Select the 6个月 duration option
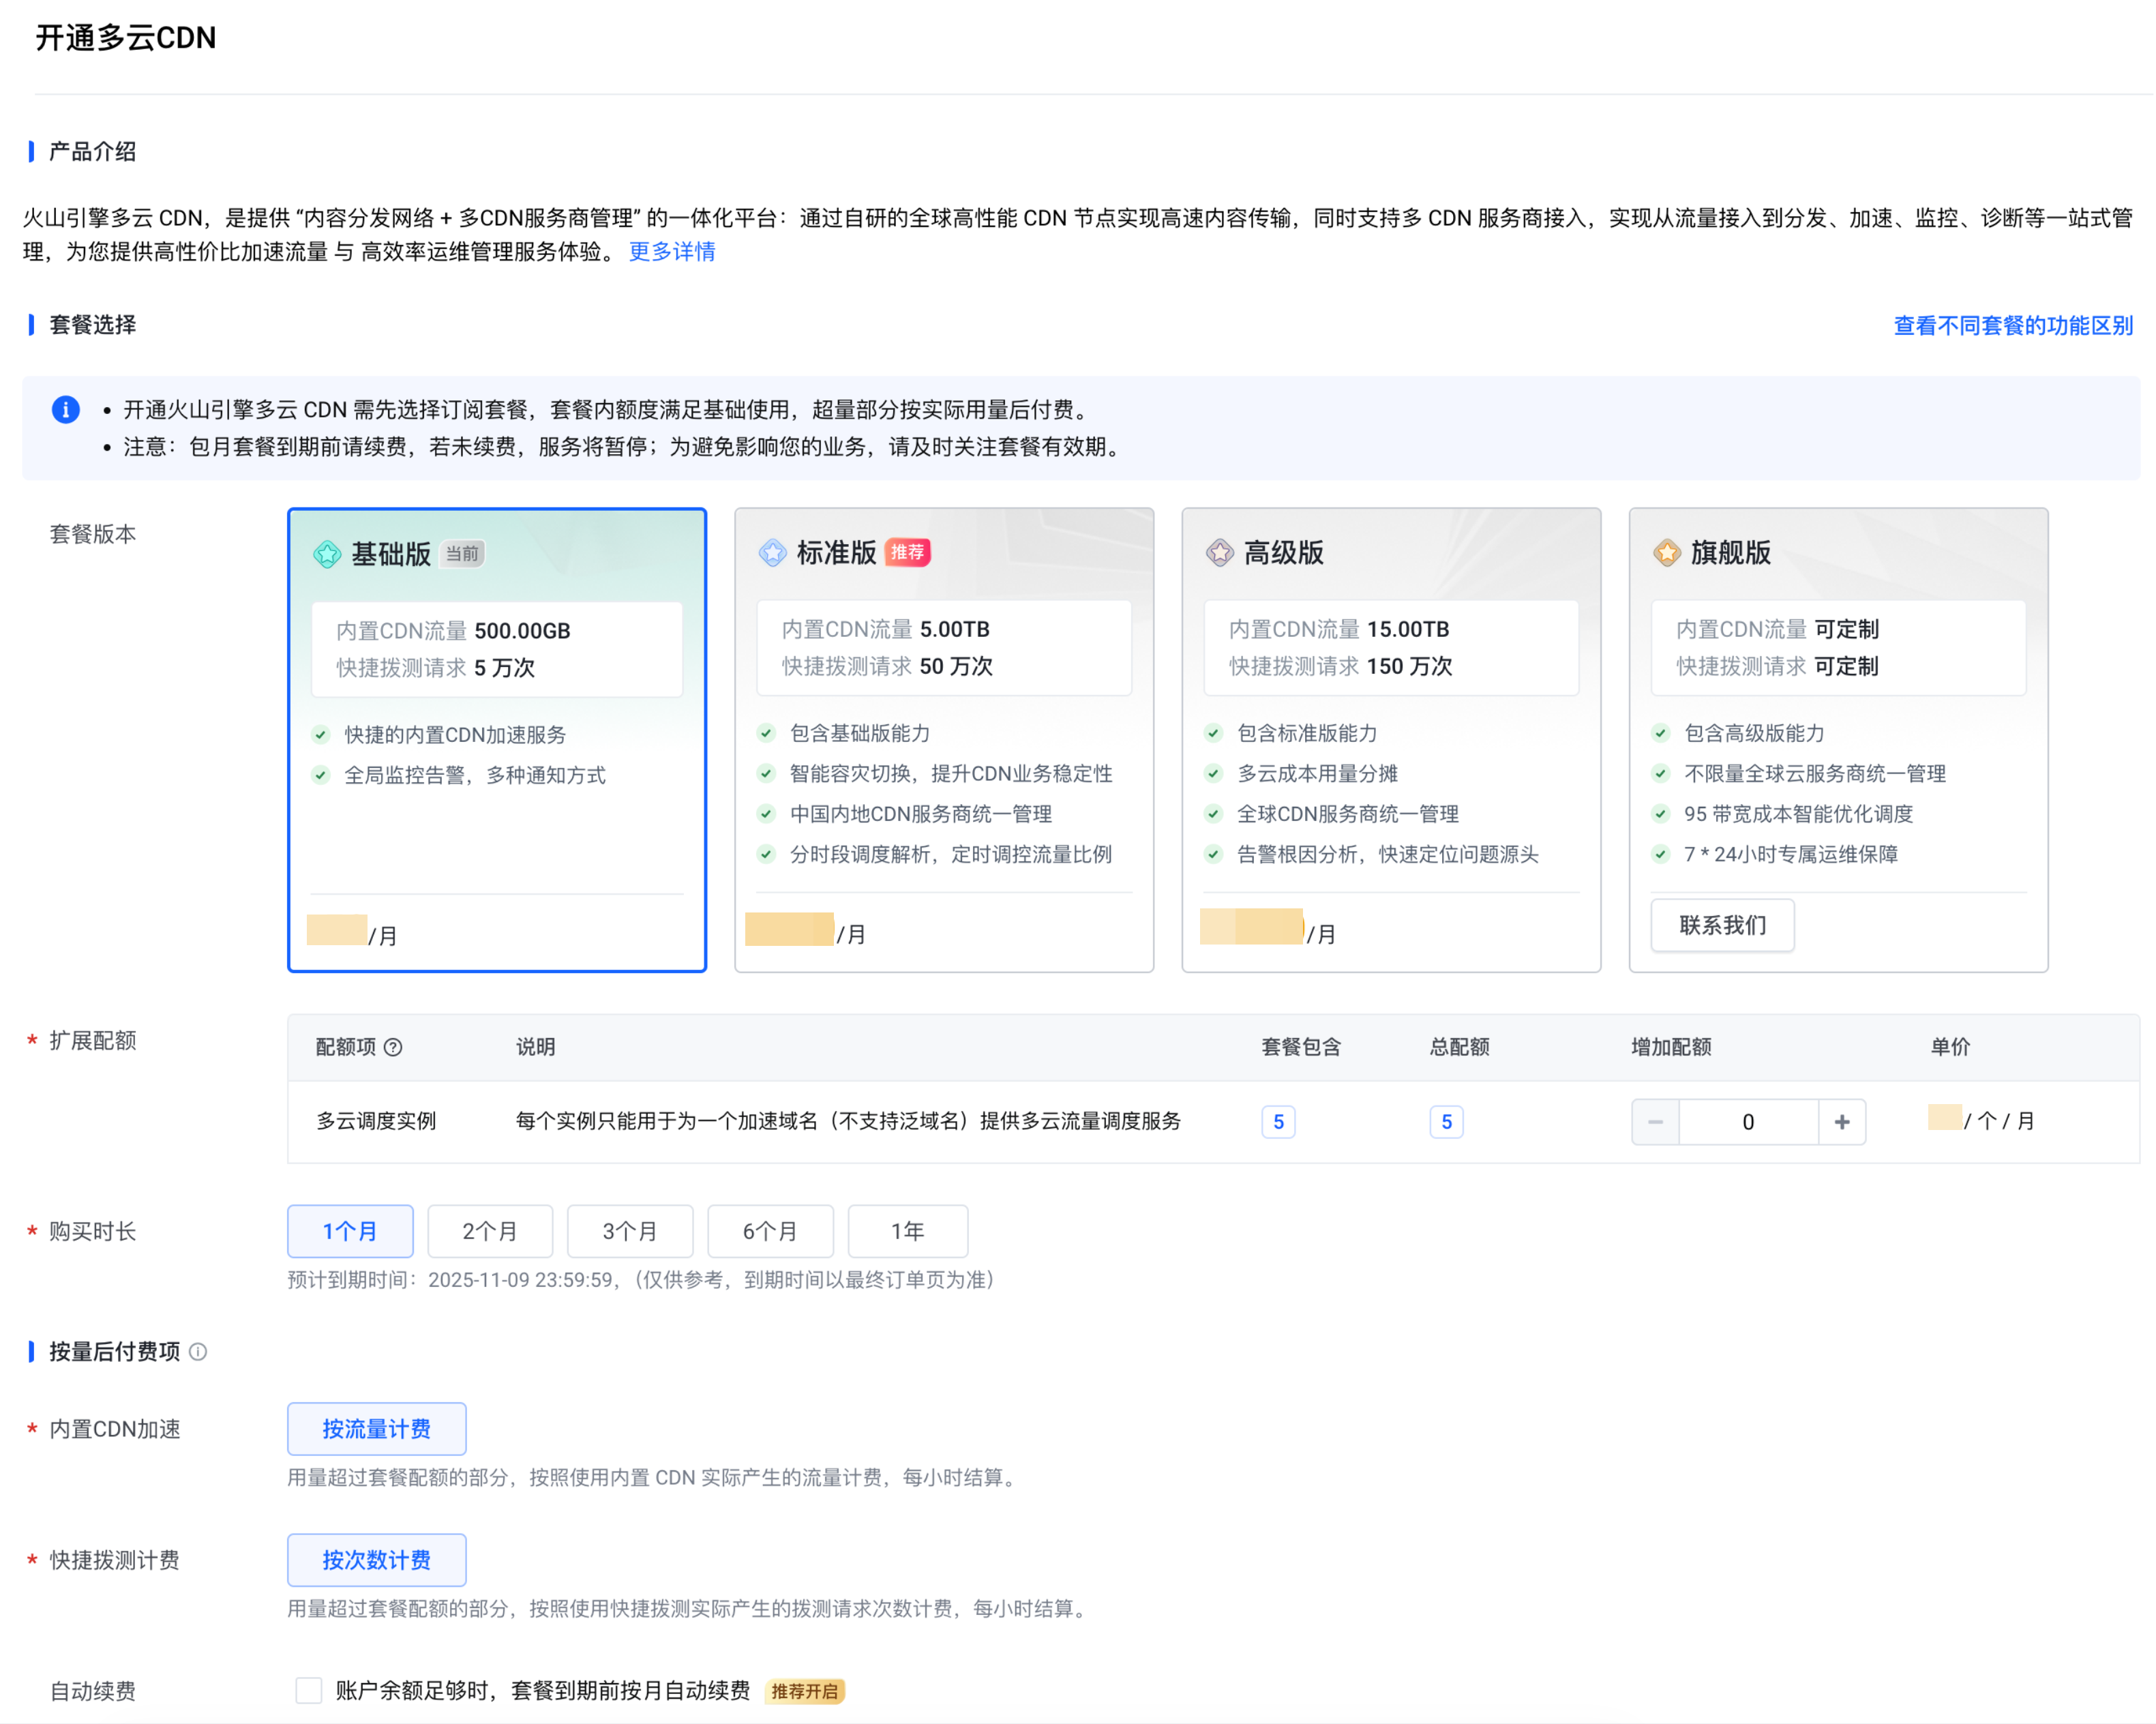This screenshot has width=2156, height=1724. (770, 1232)
